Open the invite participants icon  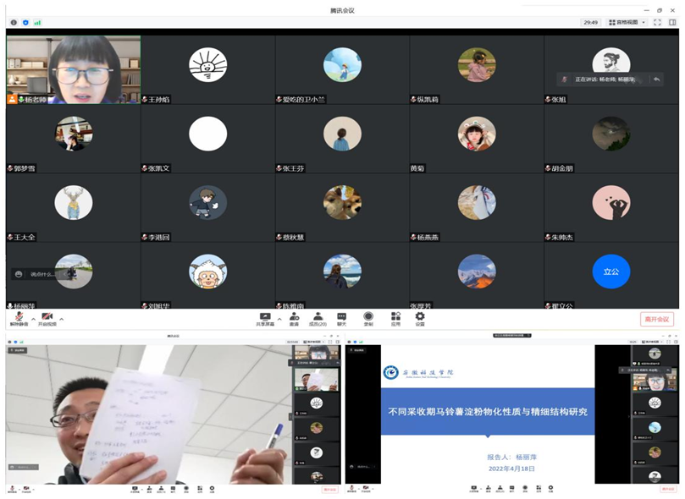click(x=294, y=316)
